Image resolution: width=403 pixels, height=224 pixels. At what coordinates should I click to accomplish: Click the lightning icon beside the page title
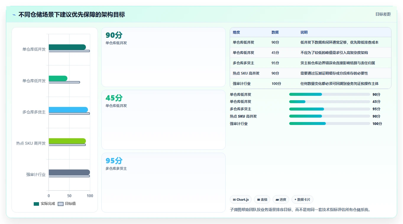pyautogui.click(x=14, y=15)
